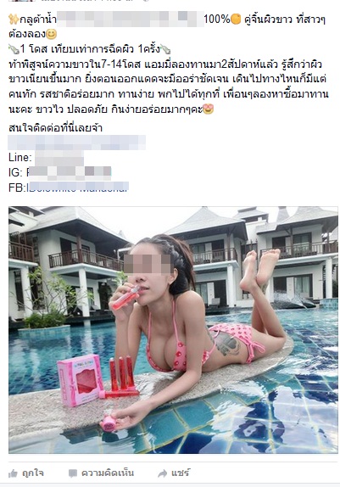Click the orange emoji after 100%
The image size is (340, 487).
236,20
